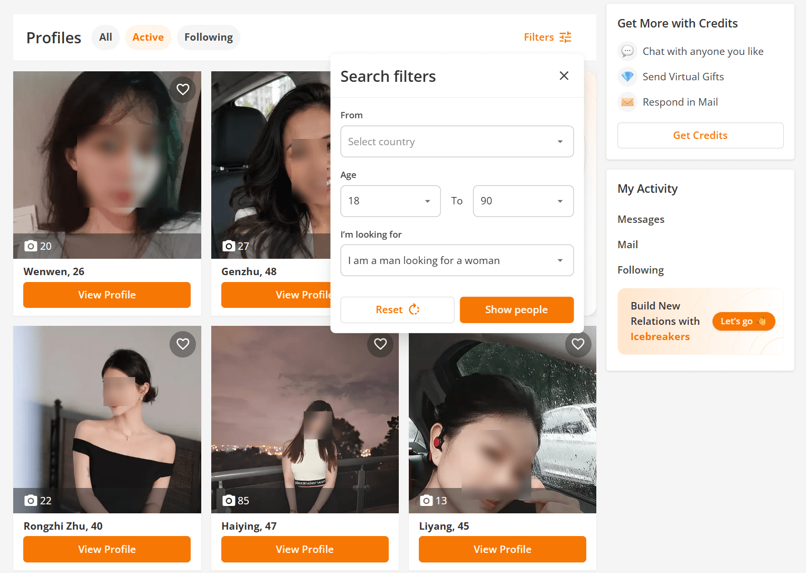Click the Get Credits button
The height and width of the screenshot is (573, 806).
click(700, 135)
